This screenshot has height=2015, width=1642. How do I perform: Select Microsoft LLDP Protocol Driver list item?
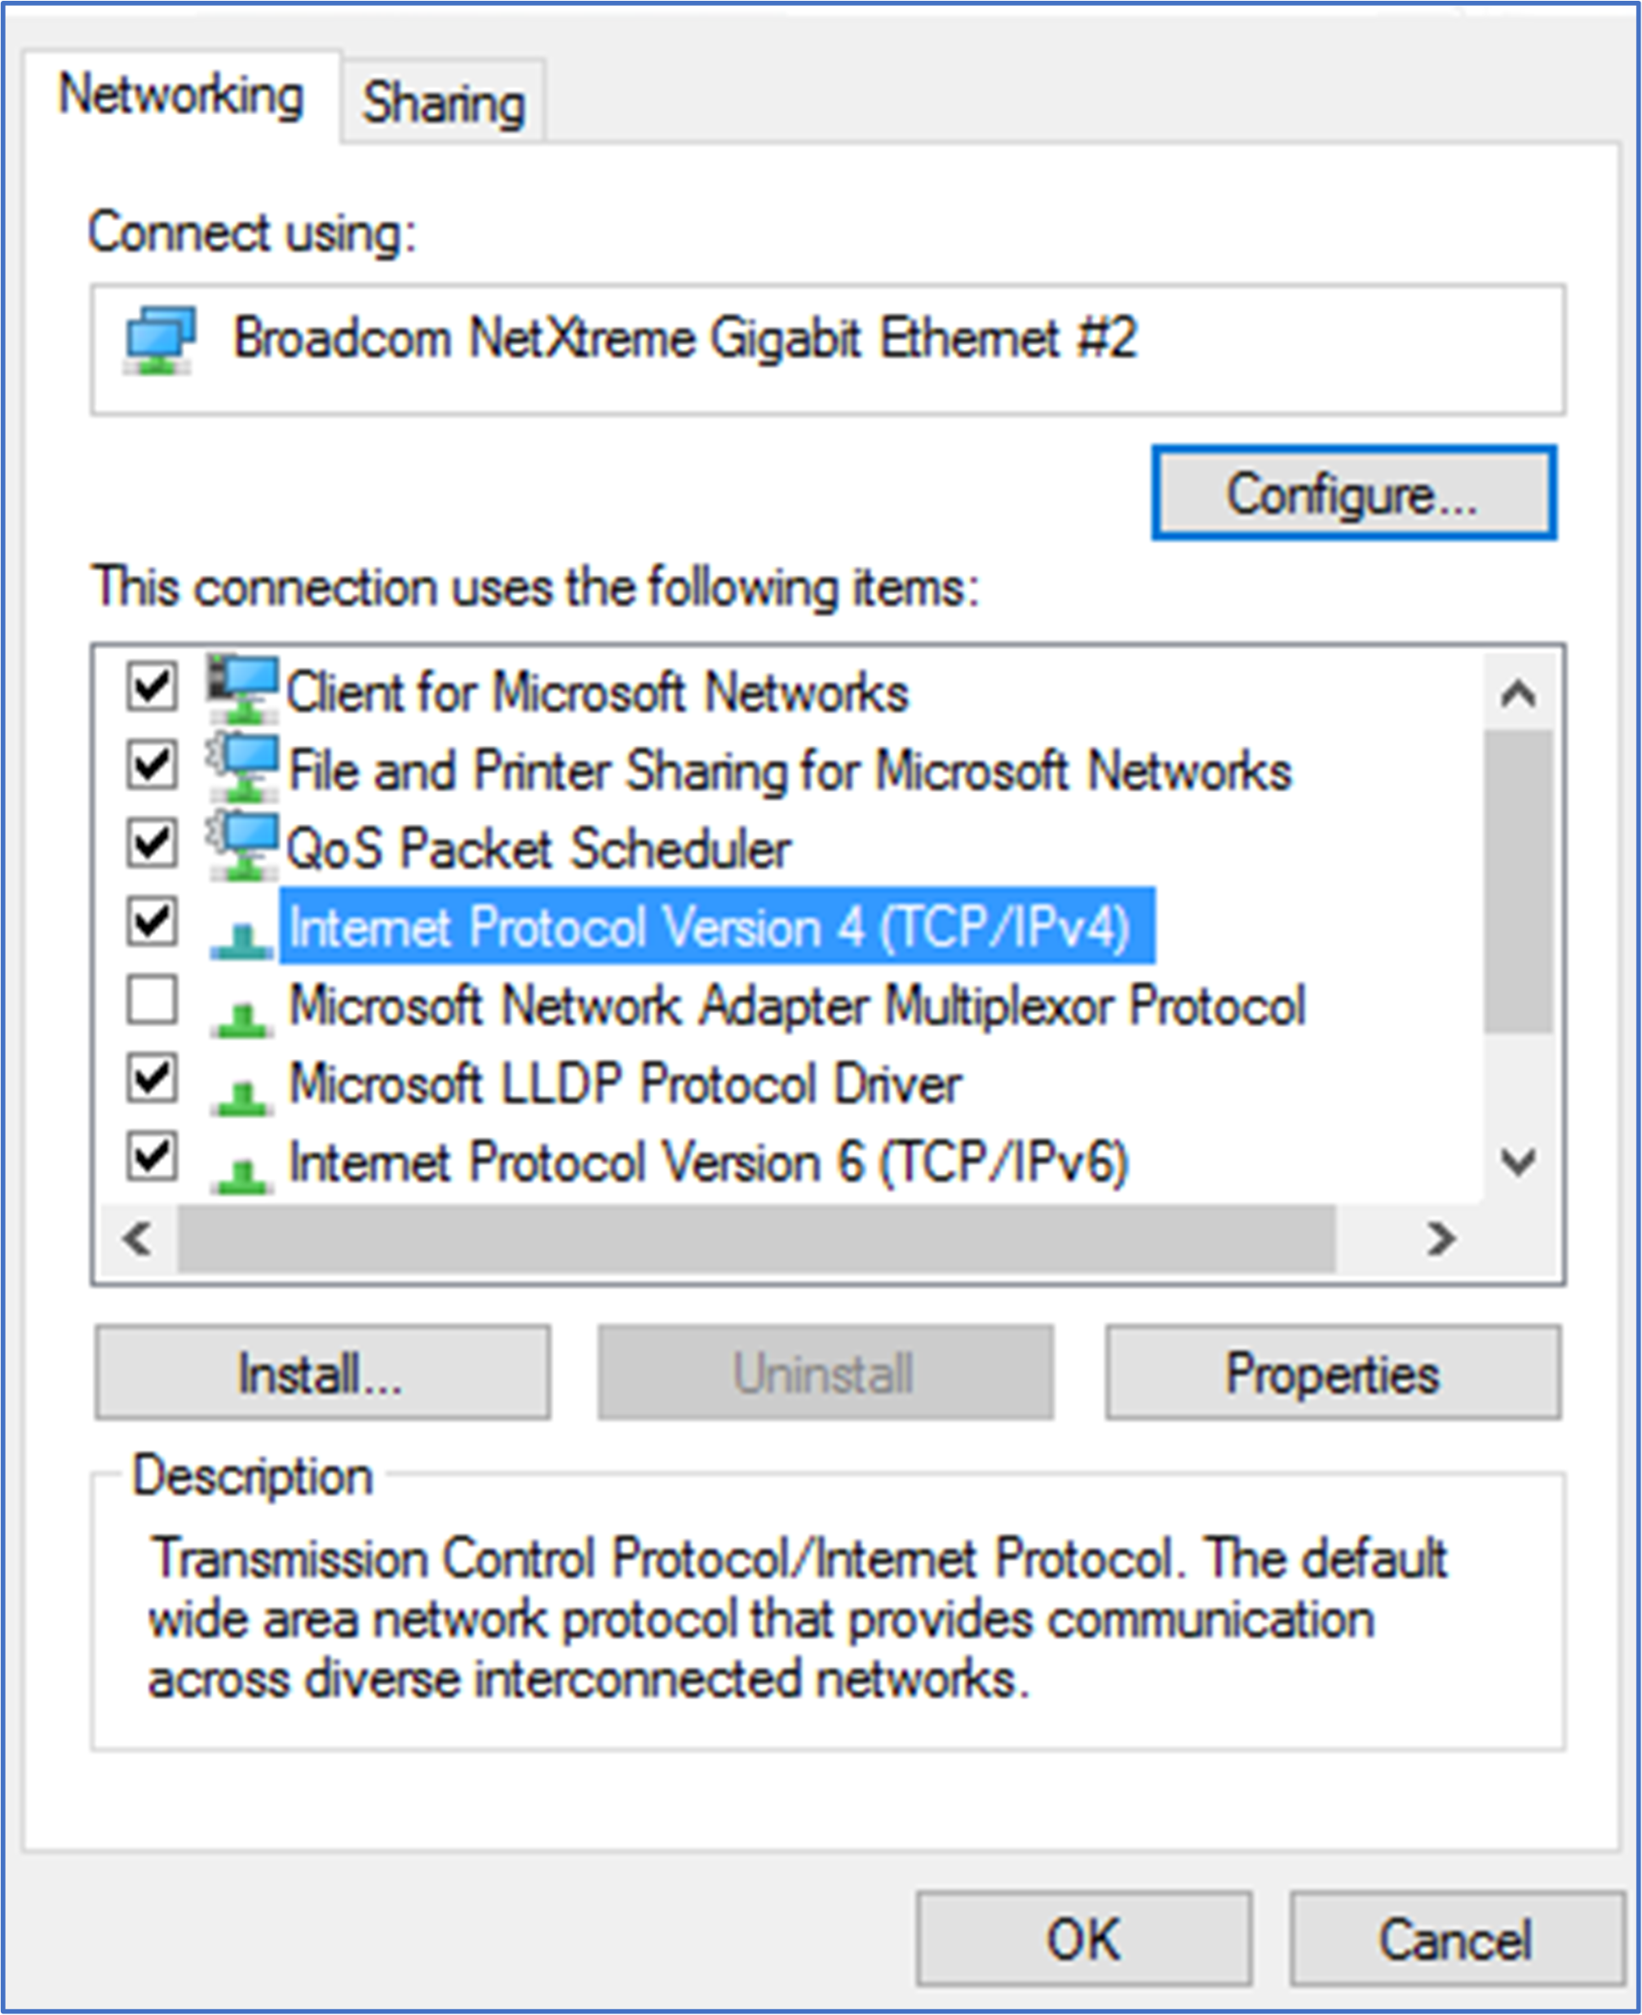624,1083
